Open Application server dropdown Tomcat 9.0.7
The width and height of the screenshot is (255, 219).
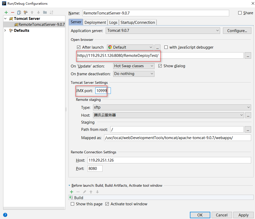coord(163,31)
